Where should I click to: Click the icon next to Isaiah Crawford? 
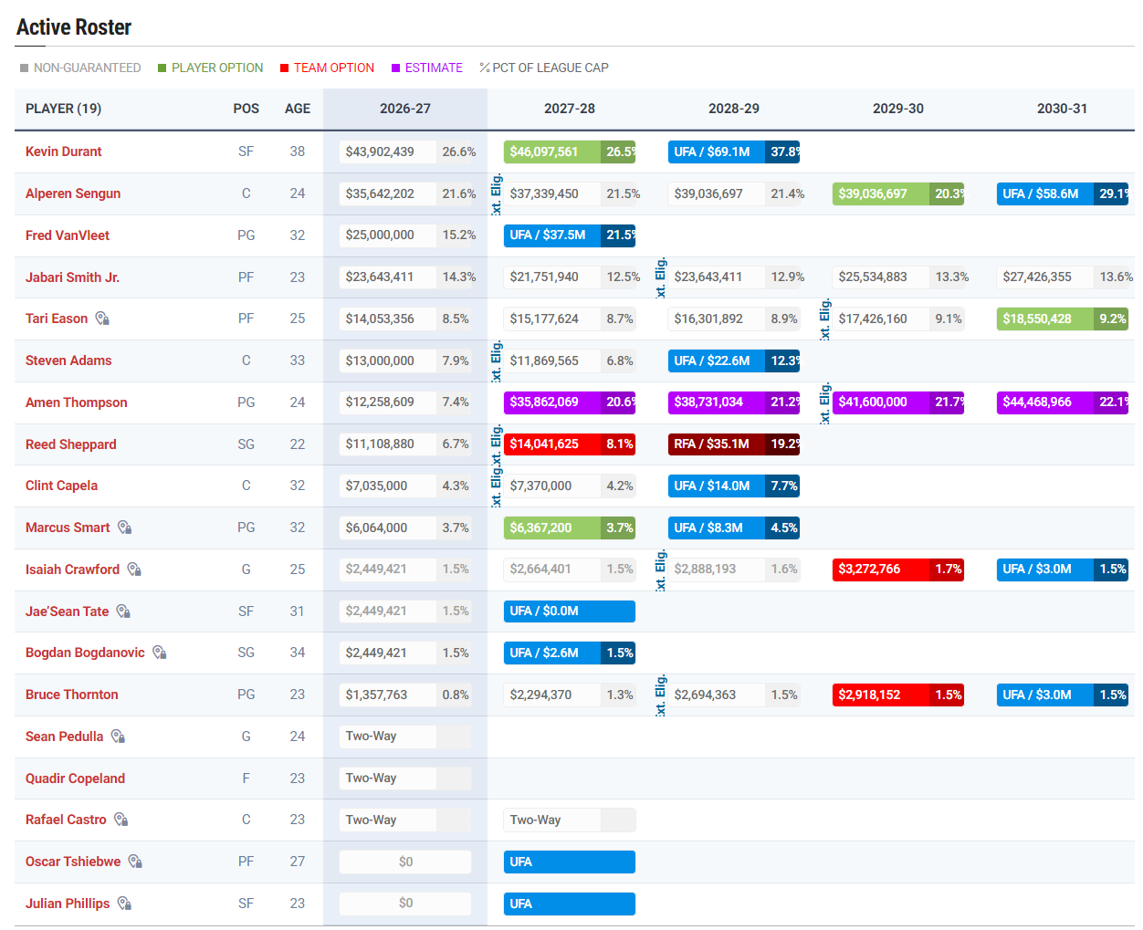tap(134, 569)
